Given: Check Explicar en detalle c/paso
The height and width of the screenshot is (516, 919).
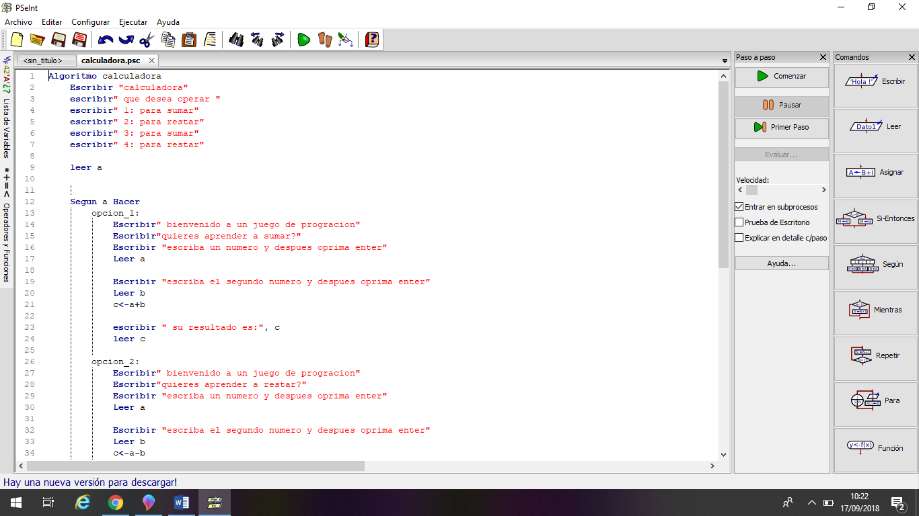Looking at the screenshot, I should click(x=739, y=238).
